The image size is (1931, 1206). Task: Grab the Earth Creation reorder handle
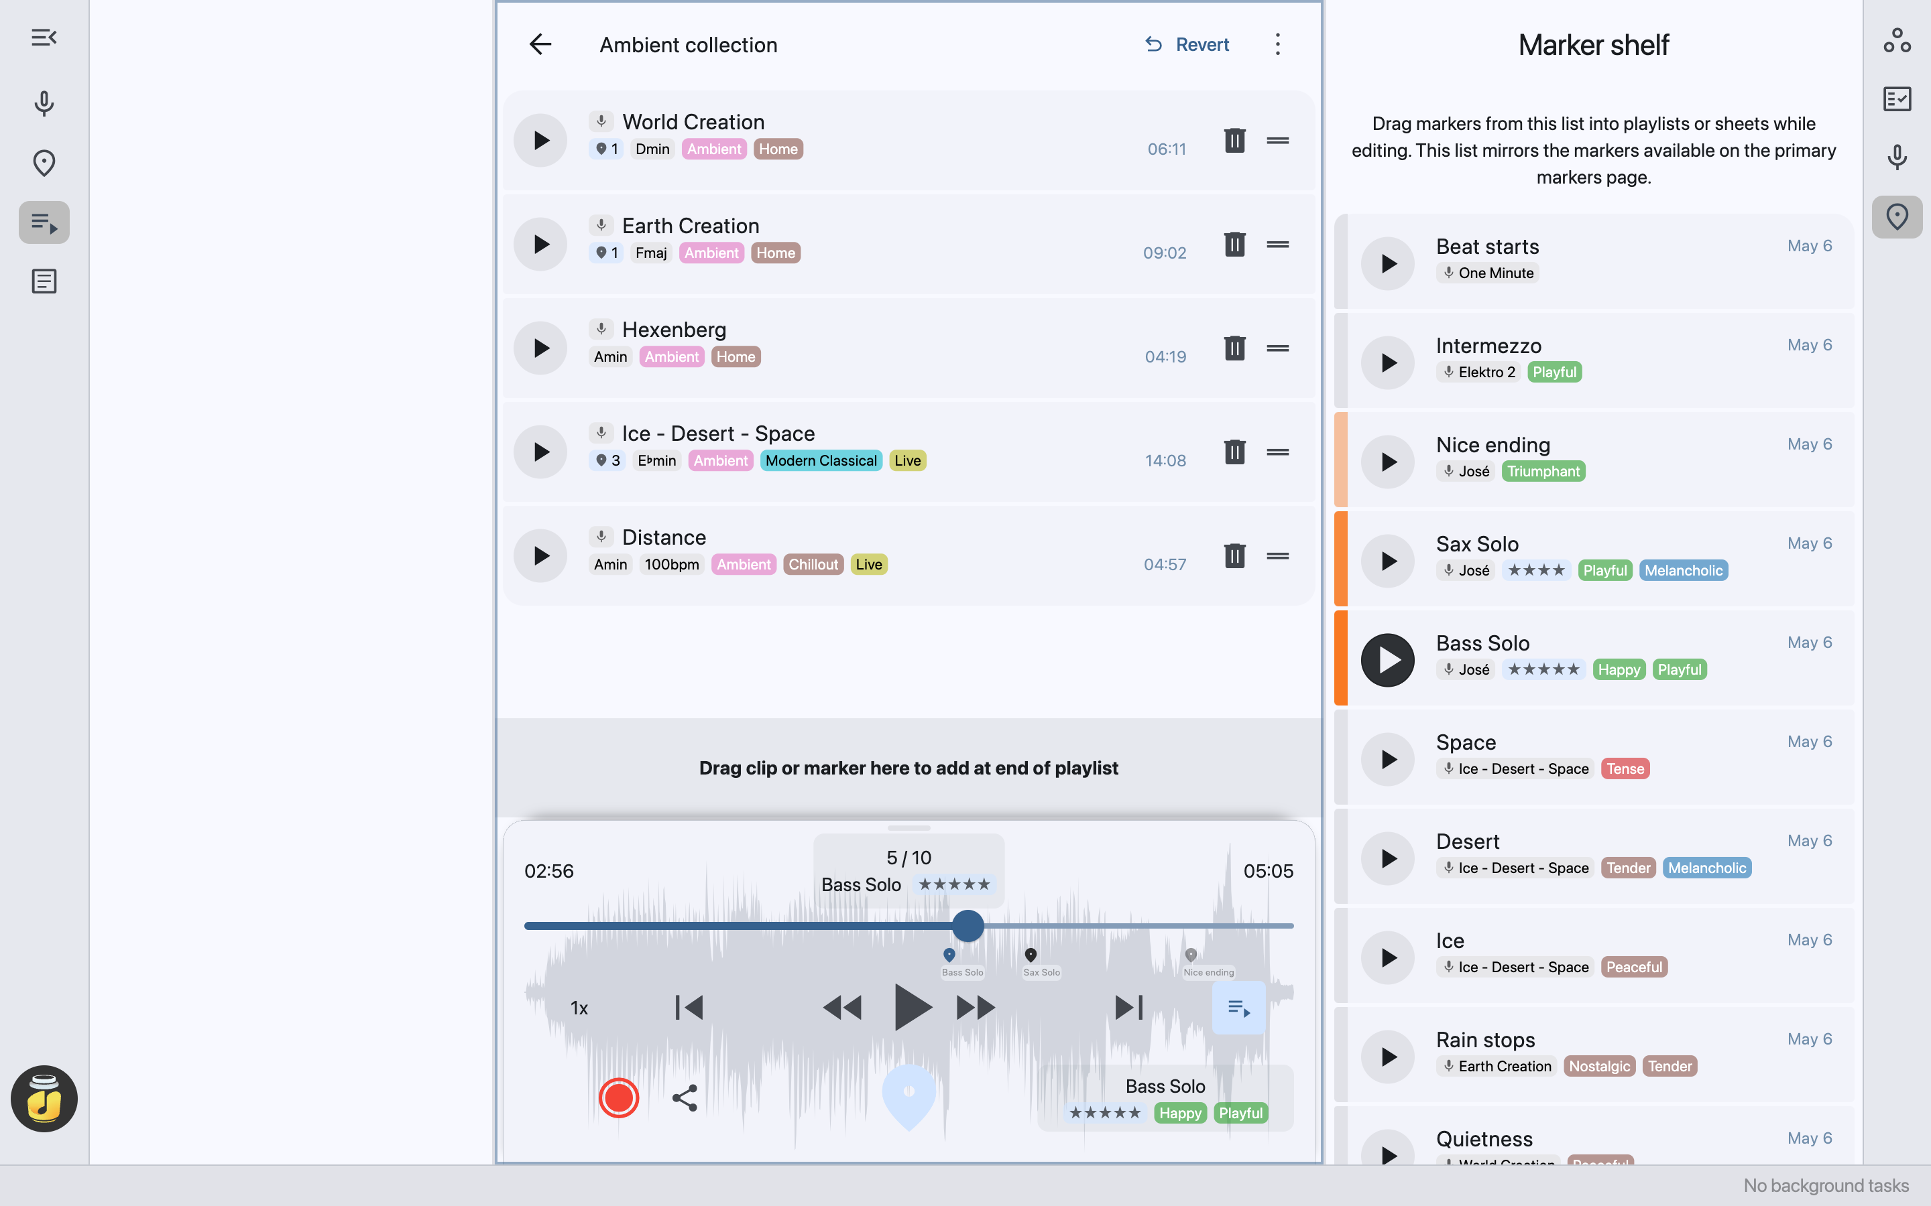tap(1277, 244)
